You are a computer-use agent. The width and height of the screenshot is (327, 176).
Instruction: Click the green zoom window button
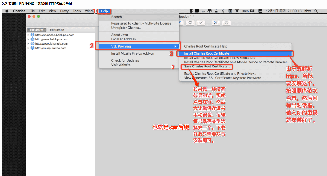[39, 16]
